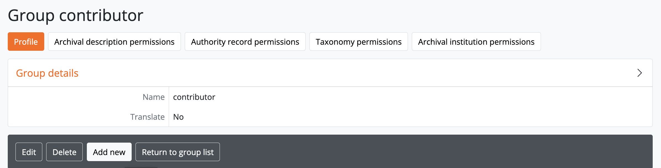Open Authority record permissions tab
This screenshot has width=661, height=168.
[x=245, y=42]
